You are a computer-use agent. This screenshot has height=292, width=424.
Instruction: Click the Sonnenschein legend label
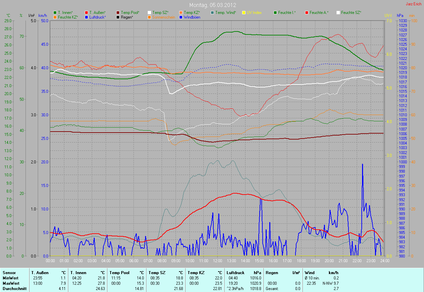coord(164,17)
